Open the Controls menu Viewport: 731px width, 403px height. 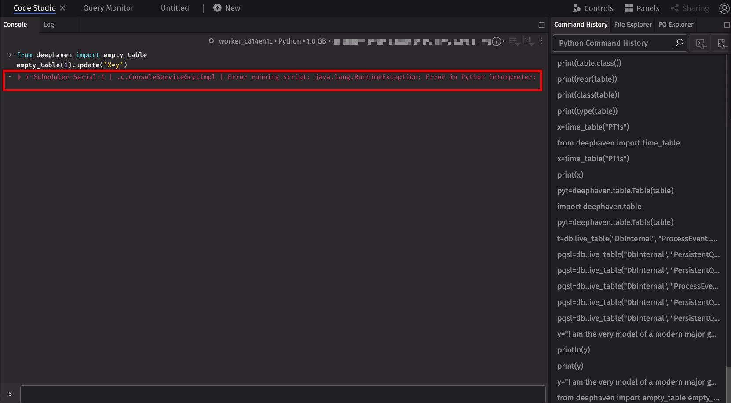pyautogui.click(x=593, y=8)
